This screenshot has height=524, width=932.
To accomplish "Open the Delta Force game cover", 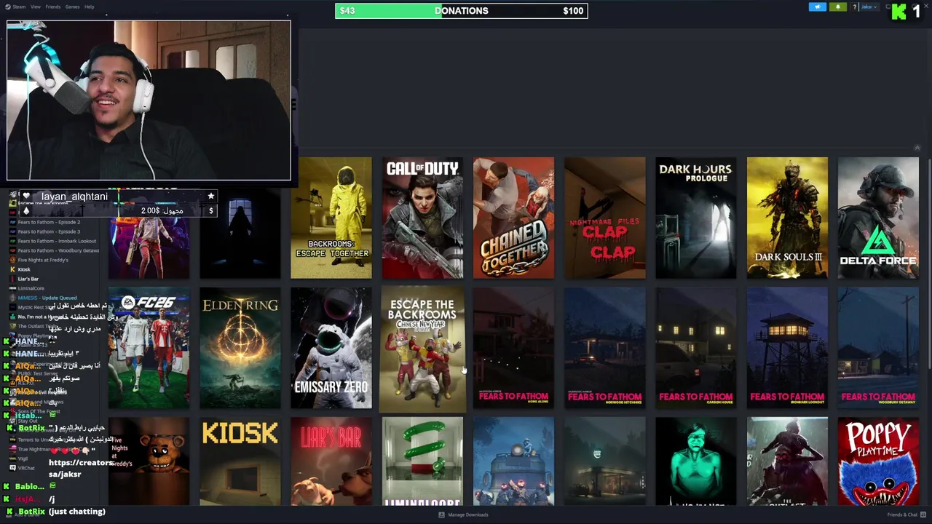I will pos(878,218).
